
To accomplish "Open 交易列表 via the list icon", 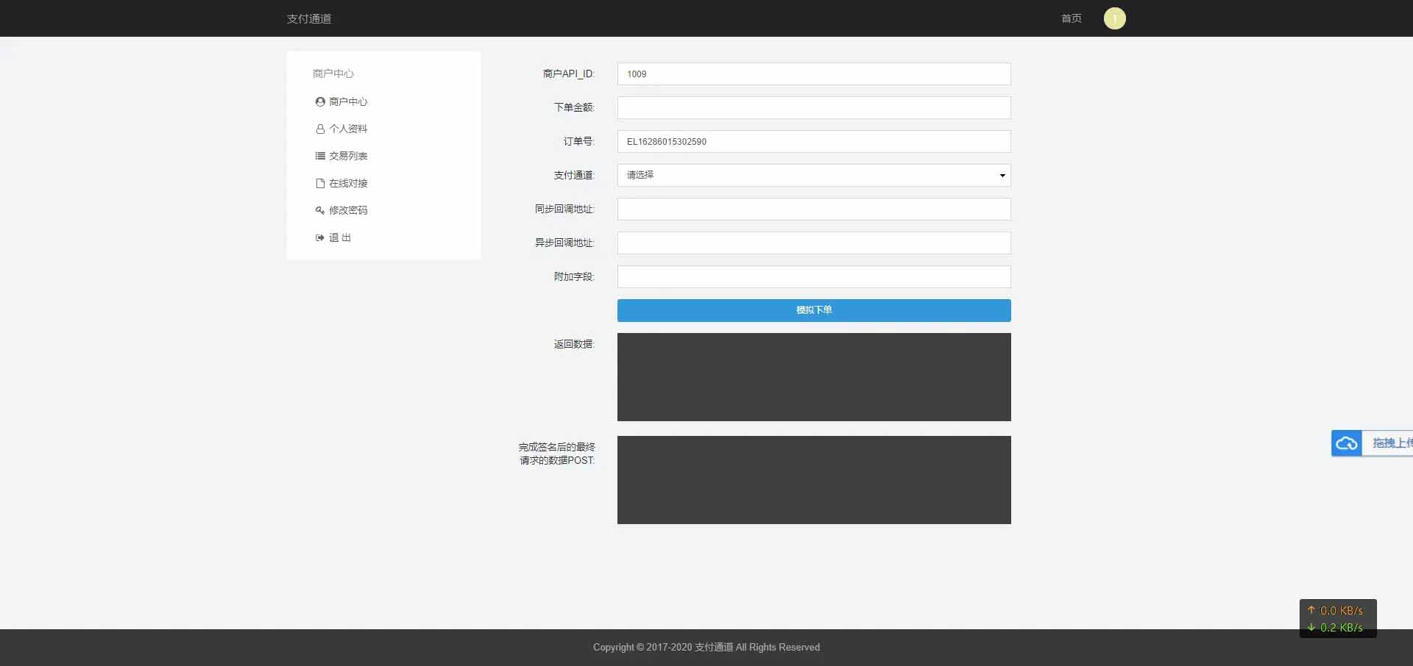I will pos(319,156).
